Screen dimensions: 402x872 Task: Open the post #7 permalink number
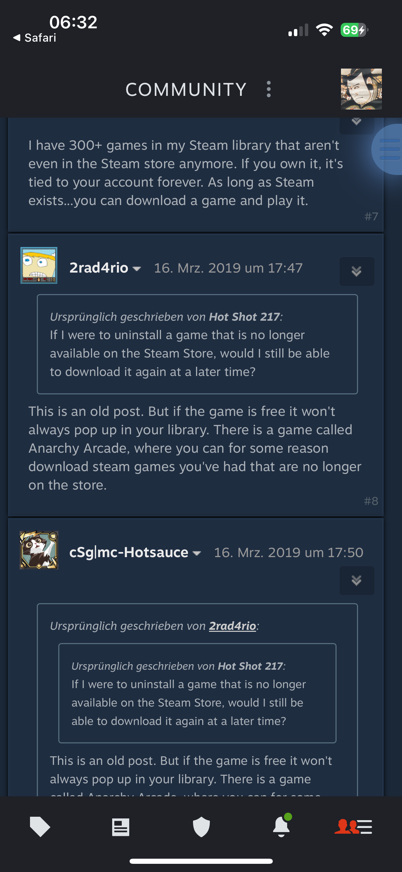(371, 216)
